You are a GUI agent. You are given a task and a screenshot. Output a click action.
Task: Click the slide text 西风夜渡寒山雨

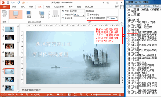coord(54,44)
